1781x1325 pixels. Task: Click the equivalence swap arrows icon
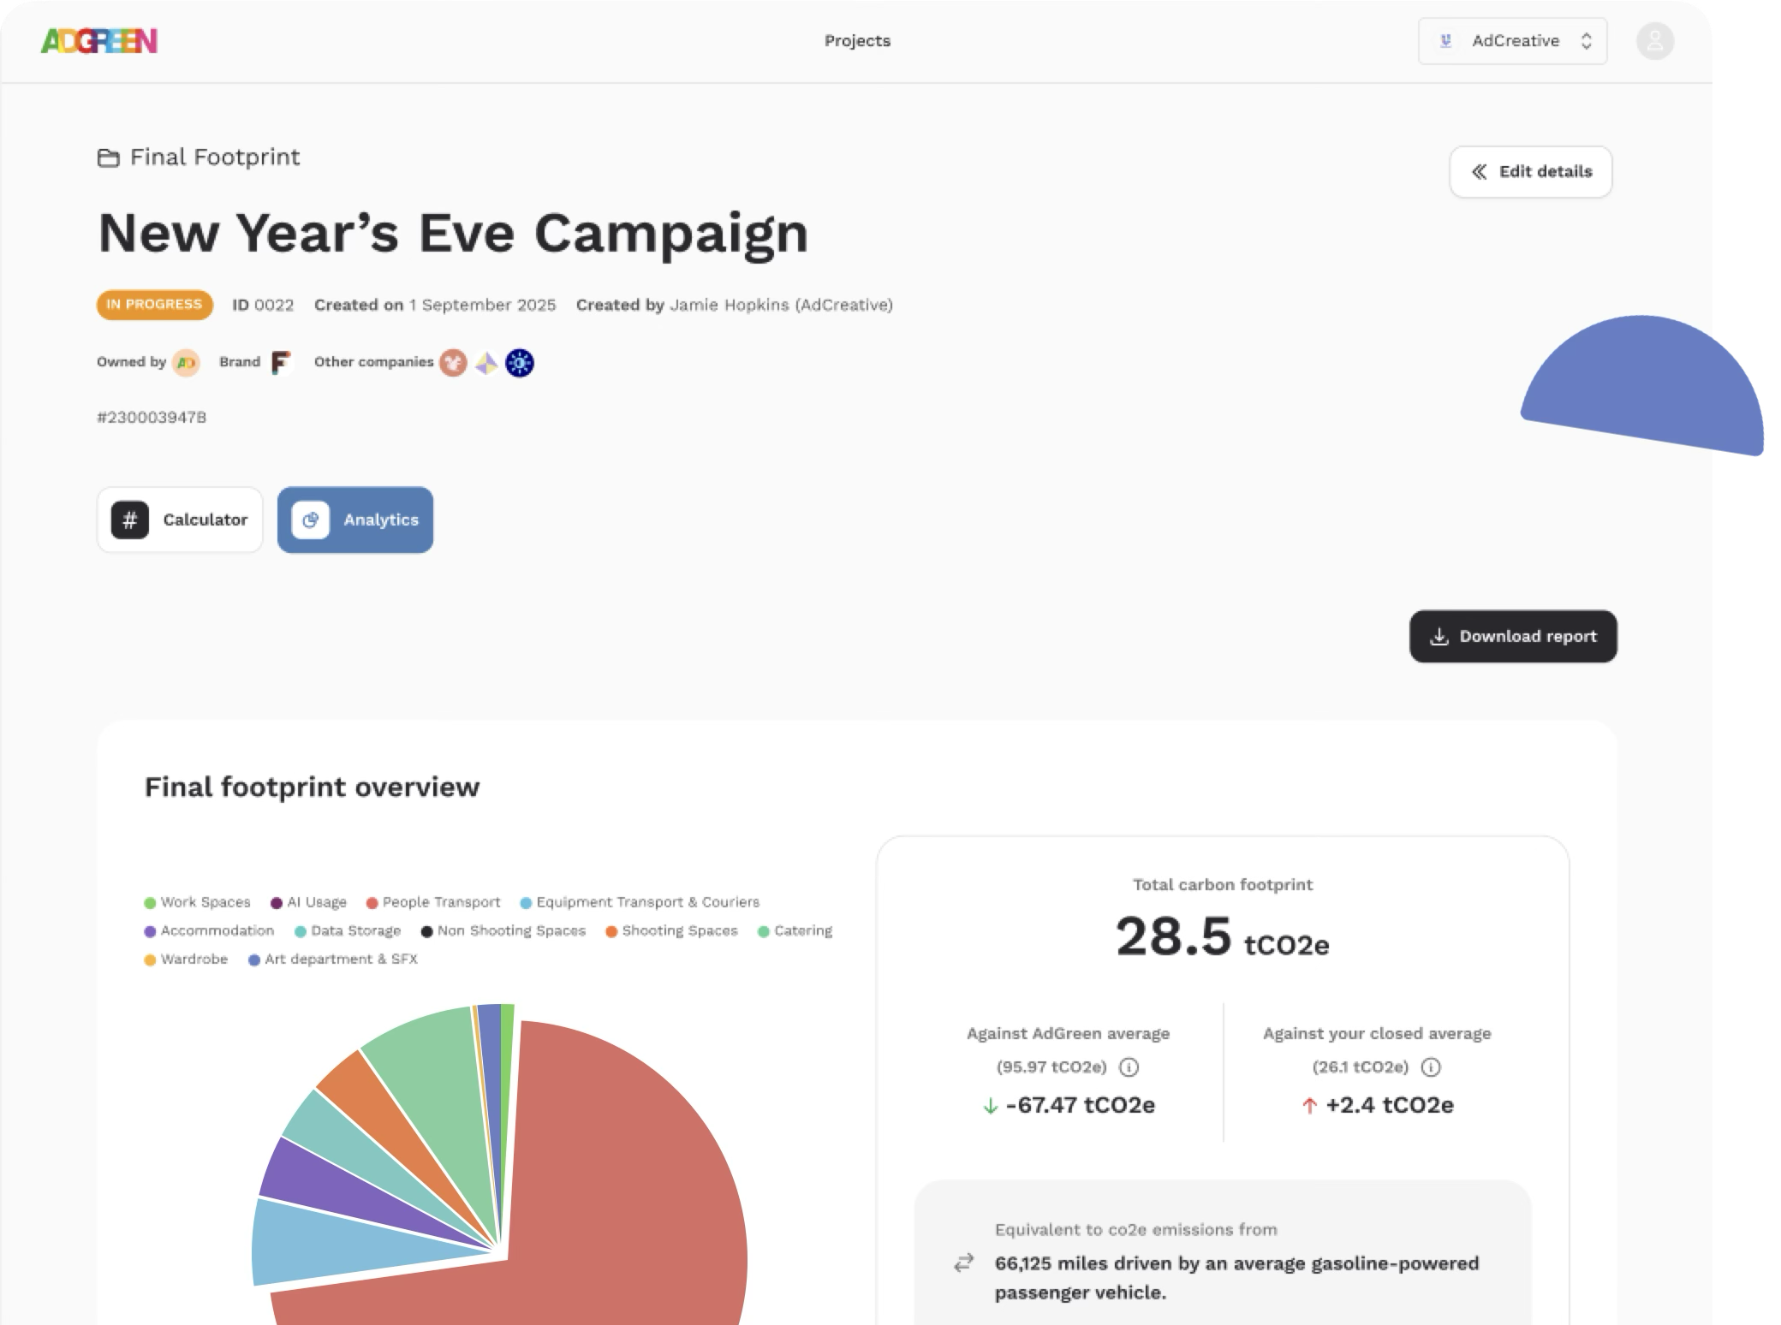pos(964,1263)
